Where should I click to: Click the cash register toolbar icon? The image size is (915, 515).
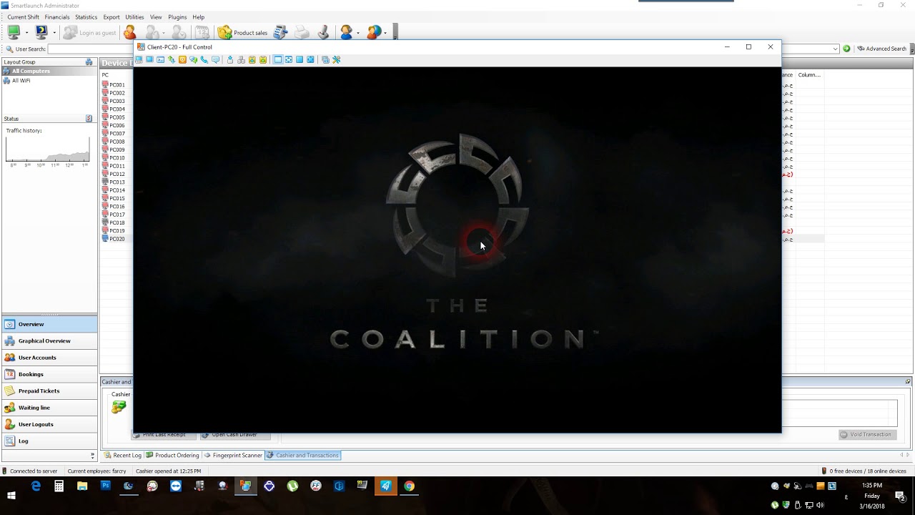click(x=280, y=32)
